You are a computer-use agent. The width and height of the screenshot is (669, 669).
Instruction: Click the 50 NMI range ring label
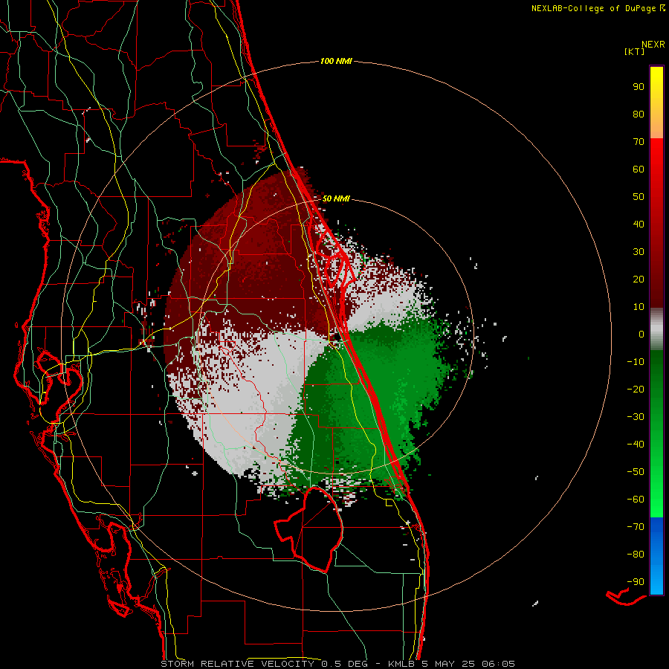click(336, 198)
